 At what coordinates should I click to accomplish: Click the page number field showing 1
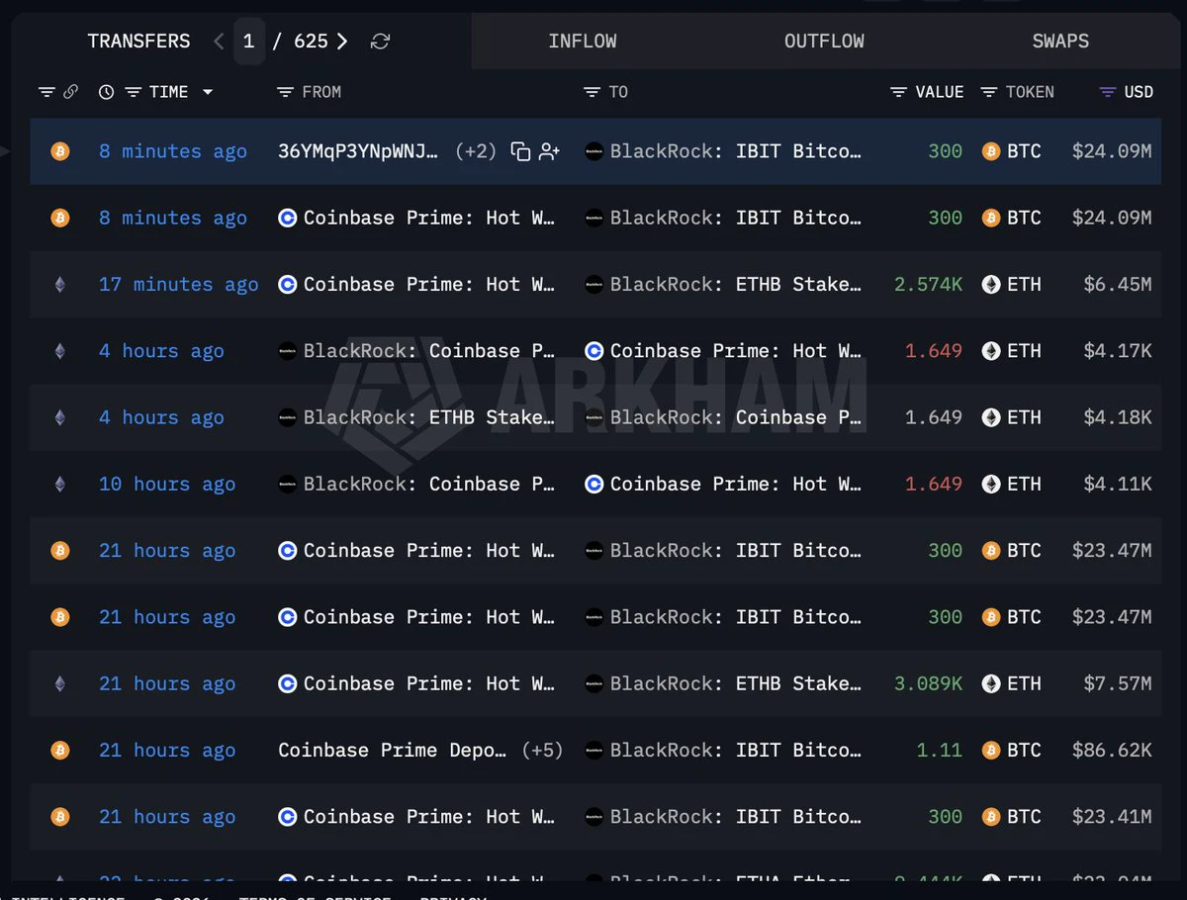(x=249, y=42)
